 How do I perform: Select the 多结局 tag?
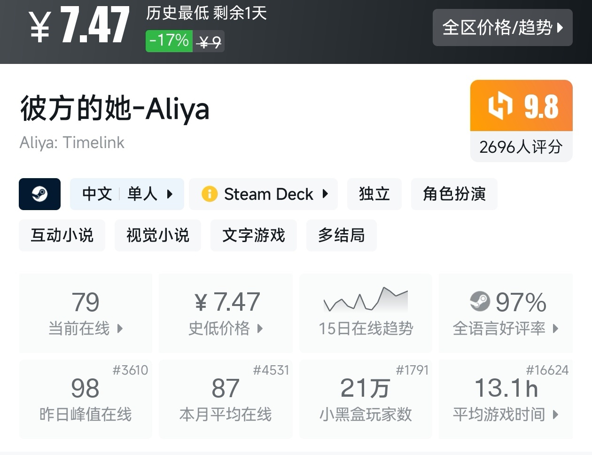coord(341,235)
